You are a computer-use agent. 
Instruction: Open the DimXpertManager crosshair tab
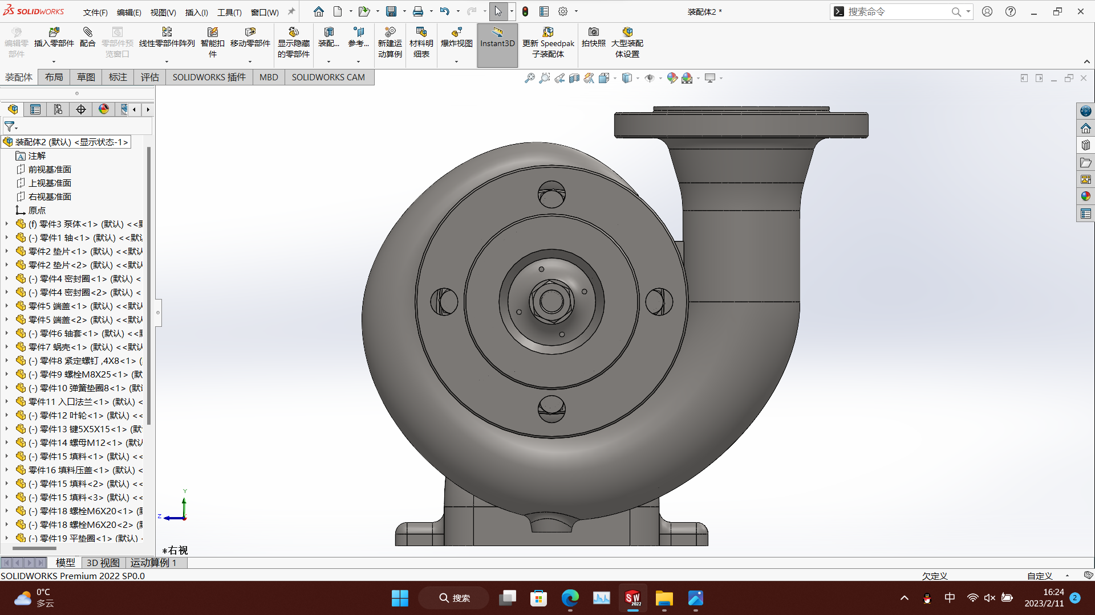[81, 109]
